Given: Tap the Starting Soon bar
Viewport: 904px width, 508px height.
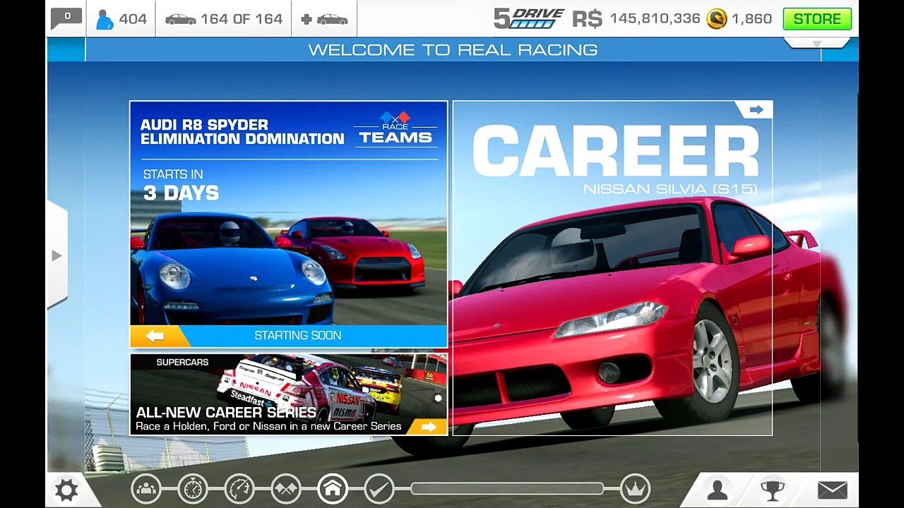Looking at the screenshot, I should 297,336.
